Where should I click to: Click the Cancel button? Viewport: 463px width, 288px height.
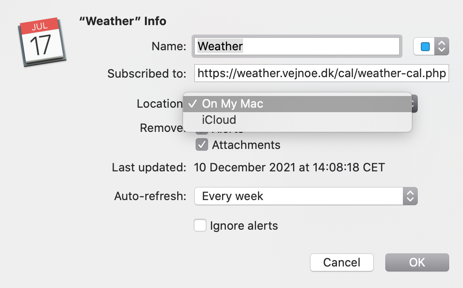341,262
